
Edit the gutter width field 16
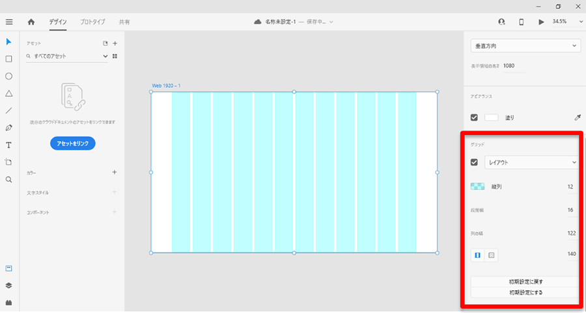point(571,210)
